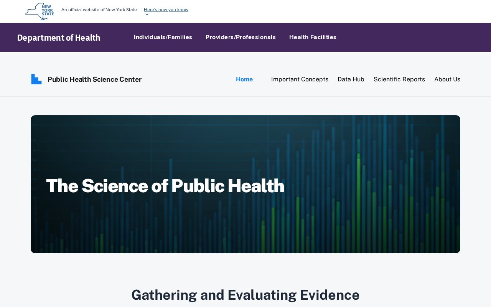Click the New York State logo
The height and width of the screenshot is (307, 491).
(x=40, y=11)
